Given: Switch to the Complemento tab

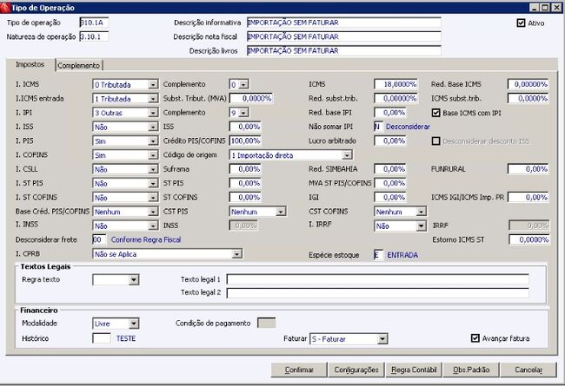Looking at the screenshot, I should [78, 65].
